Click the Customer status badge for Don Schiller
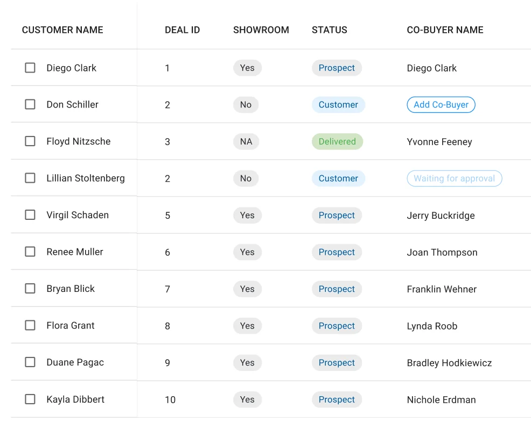 point(338,104)
